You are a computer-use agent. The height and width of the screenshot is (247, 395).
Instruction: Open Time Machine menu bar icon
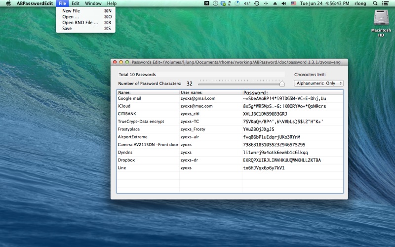tap(257, 3)
